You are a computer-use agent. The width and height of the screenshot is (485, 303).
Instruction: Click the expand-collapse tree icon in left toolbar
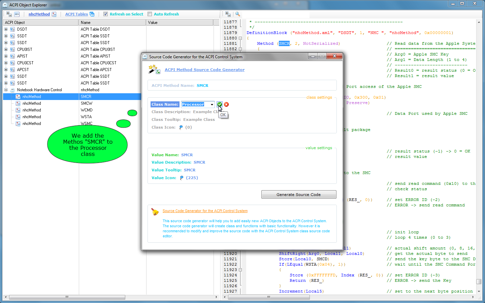pos(9,14)
